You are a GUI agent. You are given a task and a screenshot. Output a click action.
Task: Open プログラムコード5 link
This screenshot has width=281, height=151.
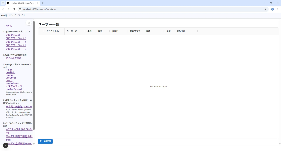16,49
